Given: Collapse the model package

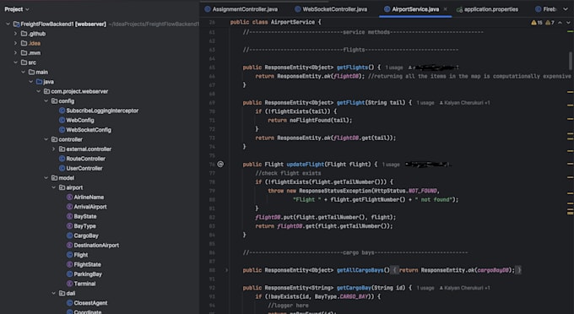Looking at the screenshot, I should (46, 178).
